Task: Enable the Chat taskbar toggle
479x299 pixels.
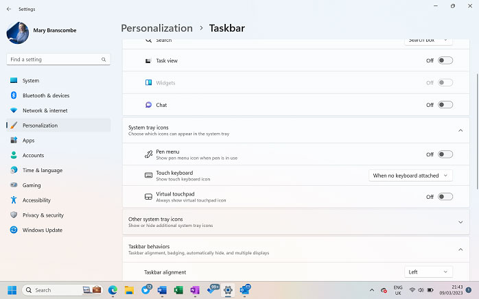Action: coord(445,105)
